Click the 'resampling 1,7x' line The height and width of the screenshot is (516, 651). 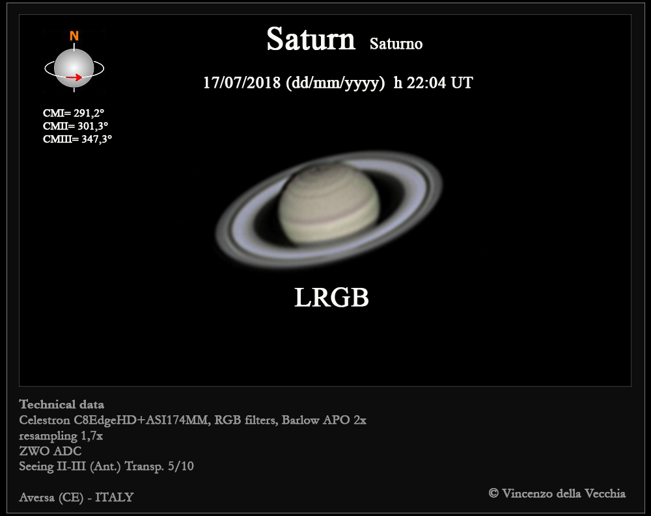pyautogui.click(x=61, y=436)
